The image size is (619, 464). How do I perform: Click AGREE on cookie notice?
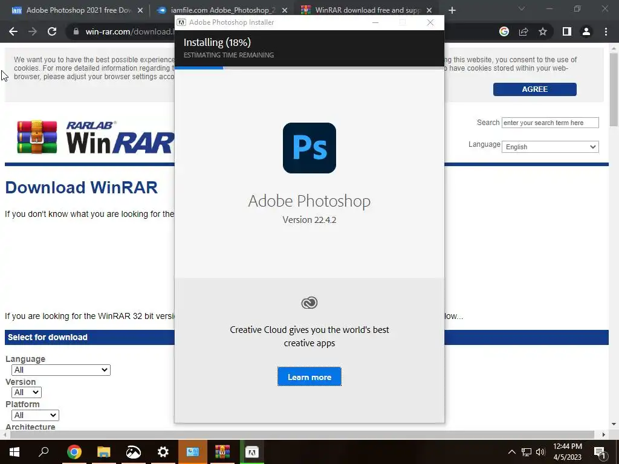(x=535, y=89)
